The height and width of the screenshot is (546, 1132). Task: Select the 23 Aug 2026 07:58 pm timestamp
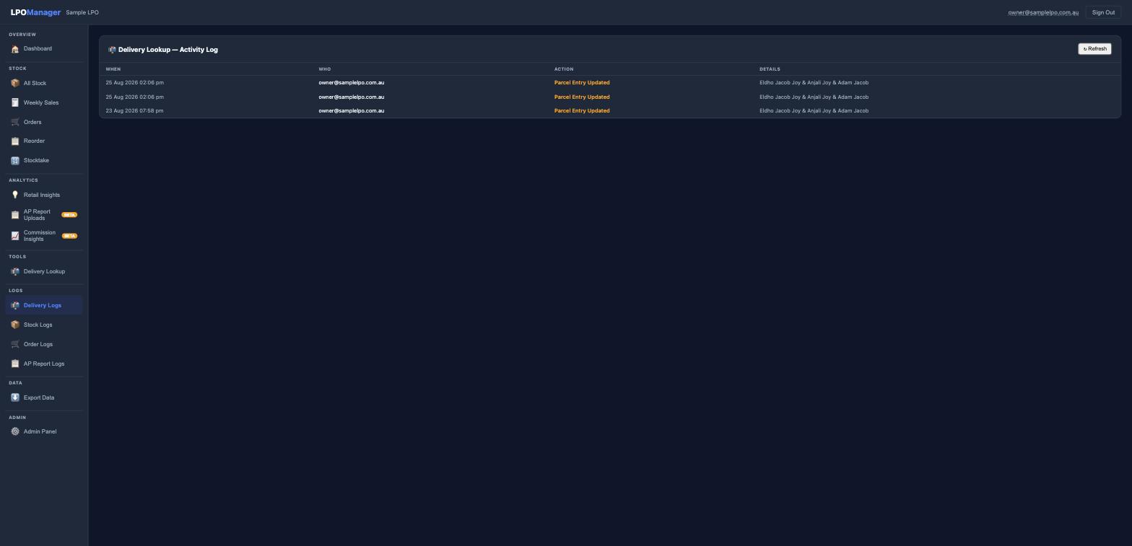pyautogui.click(x=134, y=111)
